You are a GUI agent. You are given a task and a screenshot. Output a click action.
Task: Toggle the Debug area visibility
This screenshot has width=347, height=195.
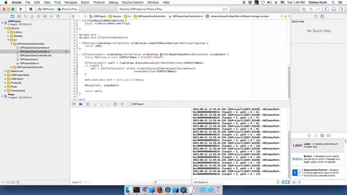tap(334, 9)
